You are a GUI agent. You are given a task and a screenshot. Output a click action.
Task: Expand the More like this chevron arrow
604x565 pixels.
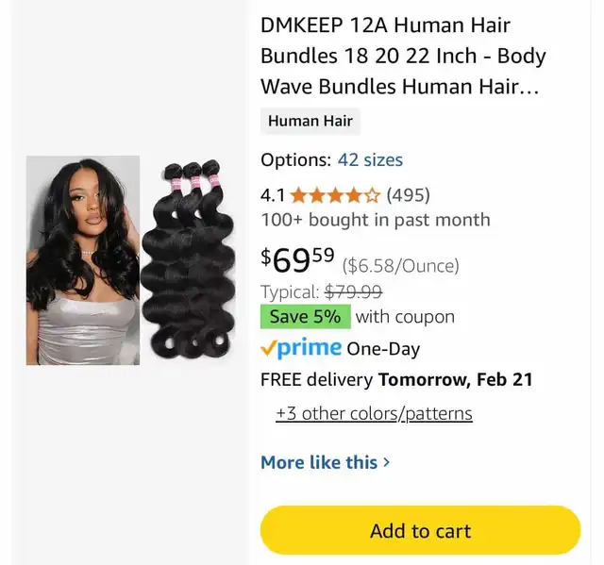[386, 462]
